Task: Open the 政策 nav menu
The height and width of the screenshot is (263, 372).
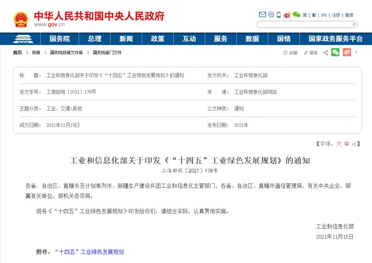Action: click(157, 39)
